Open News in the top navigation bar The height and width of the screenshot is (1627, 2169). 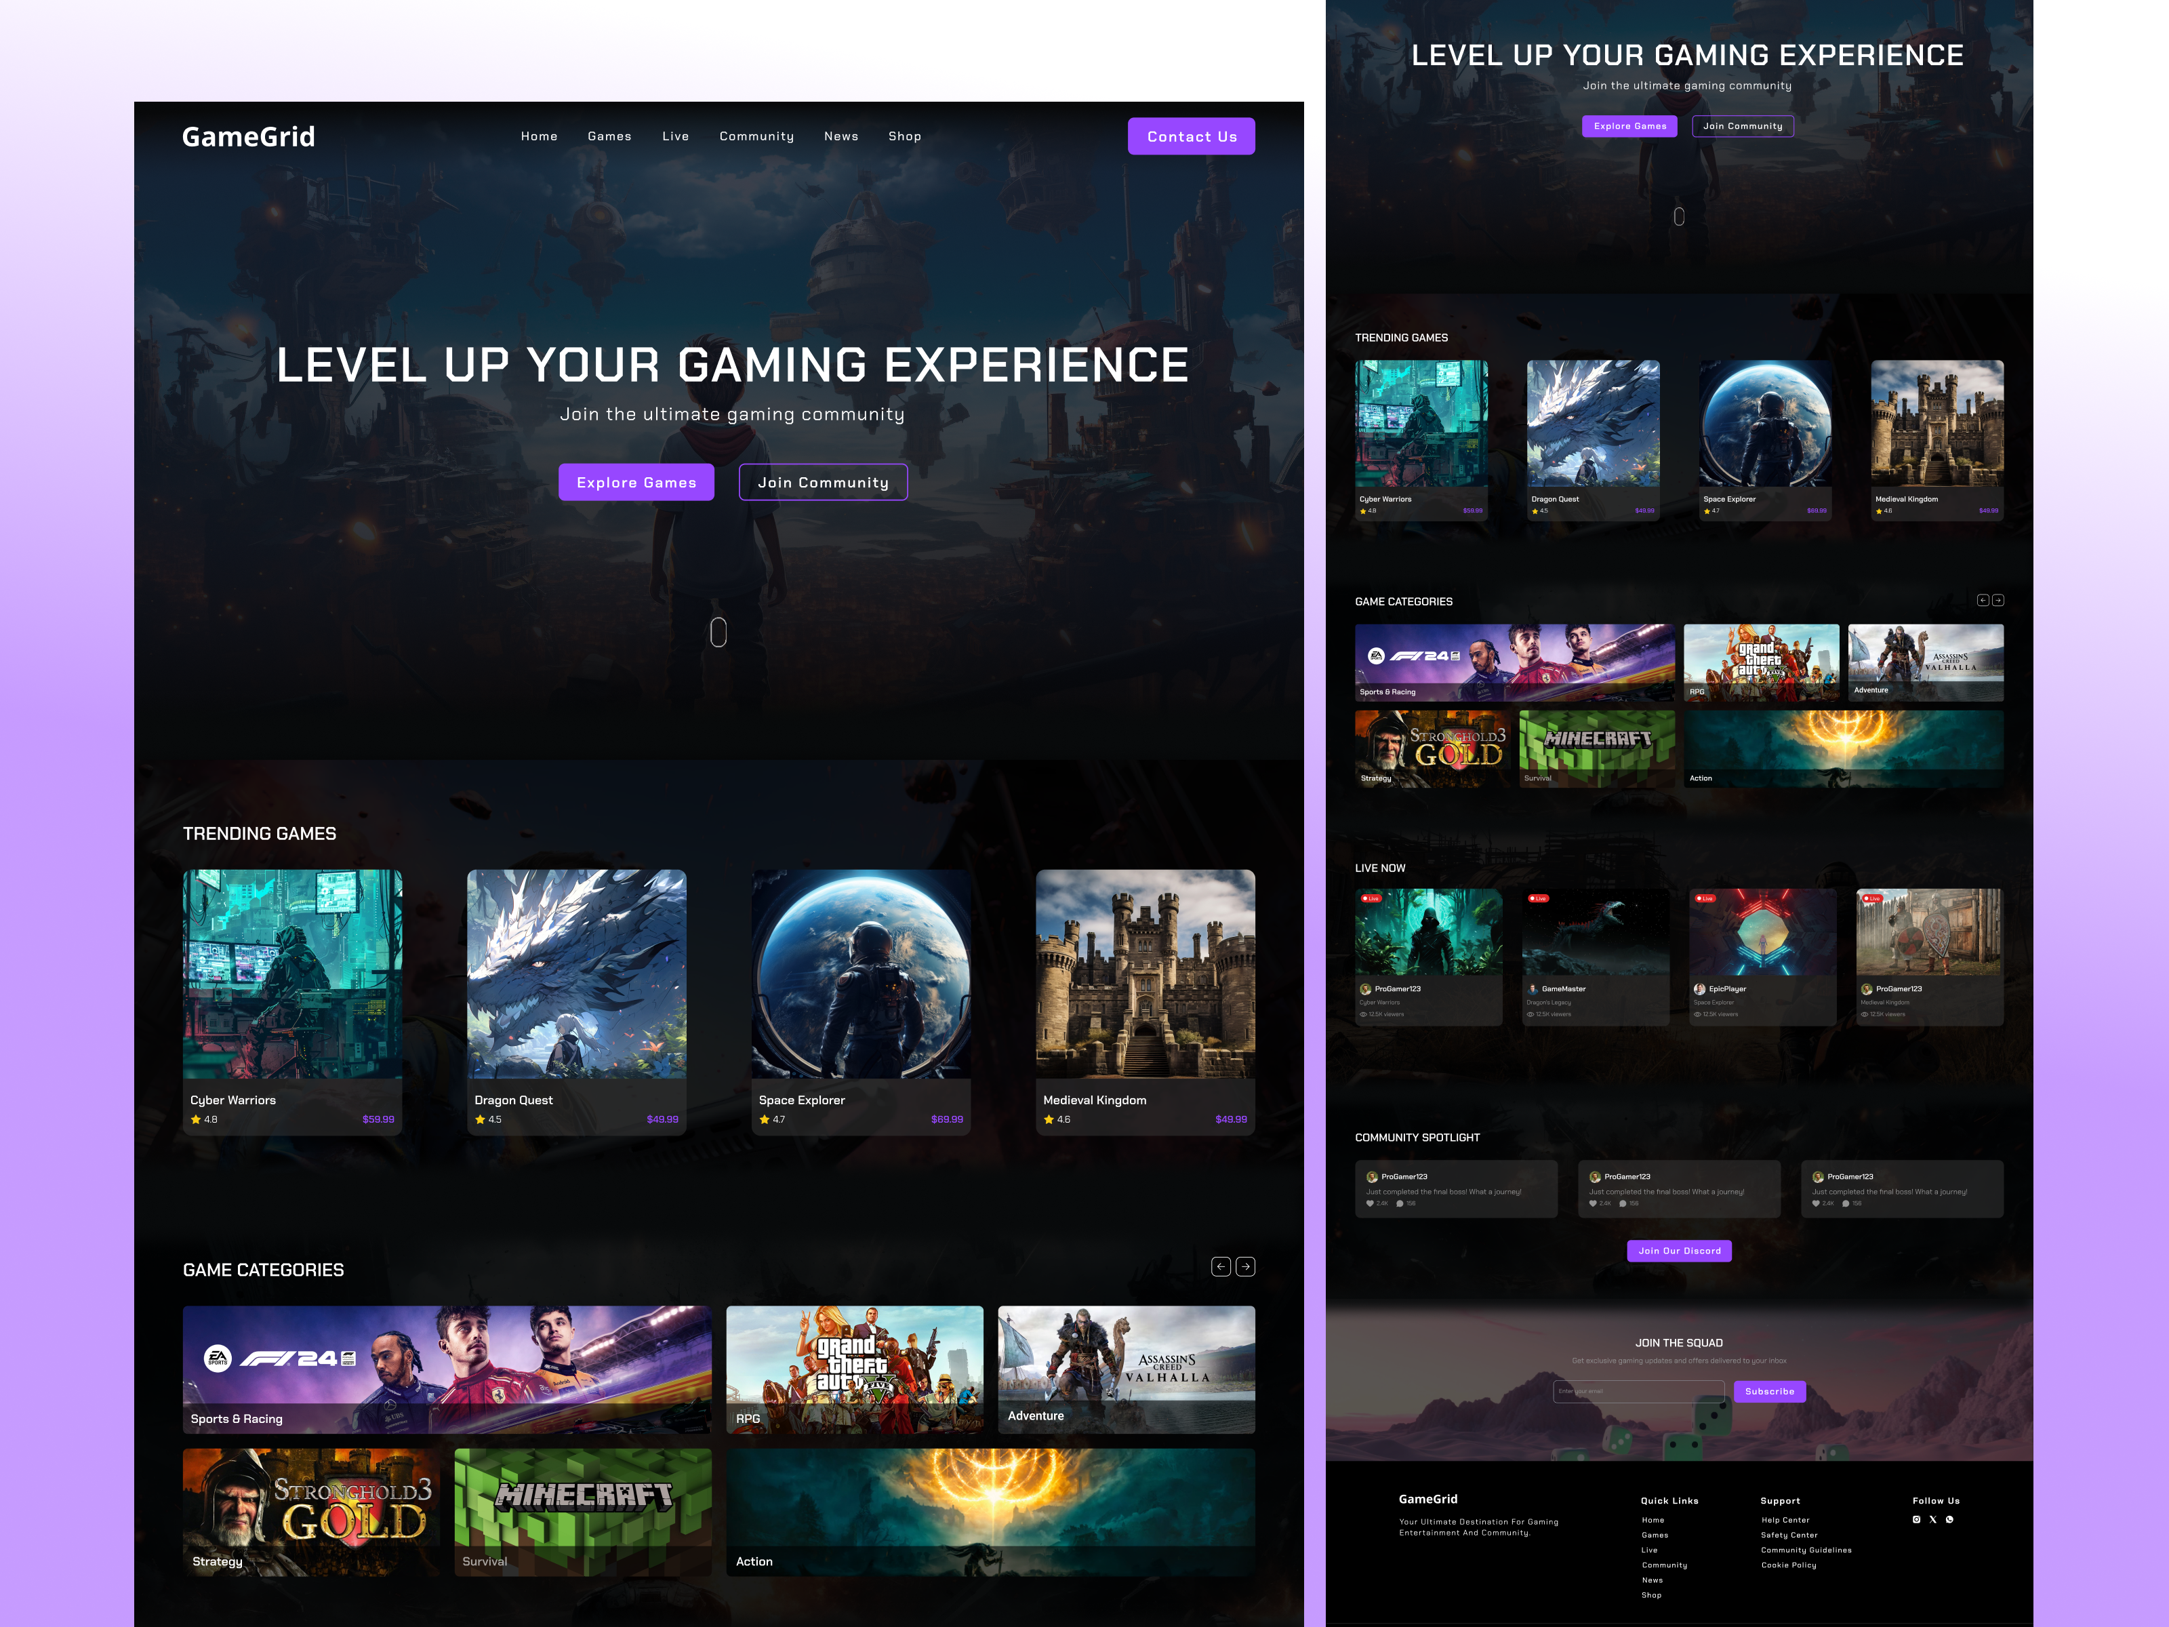tap(841, 136)
